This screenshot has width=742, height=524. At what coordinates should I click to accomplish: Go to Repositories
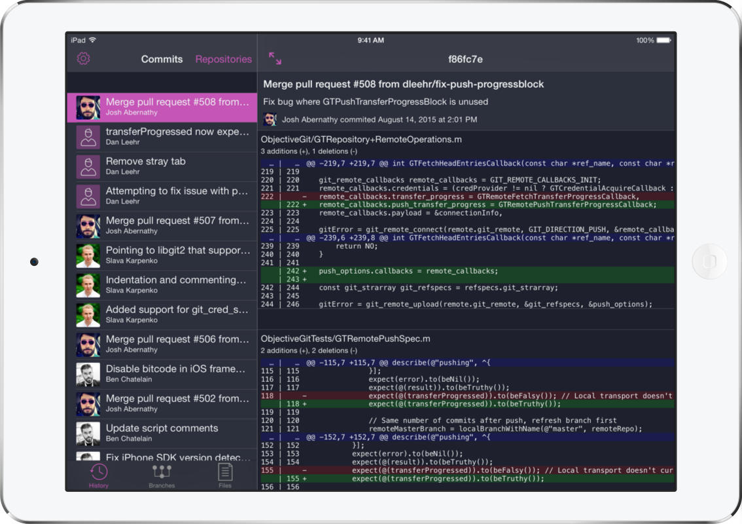click(x=223, y=59)
